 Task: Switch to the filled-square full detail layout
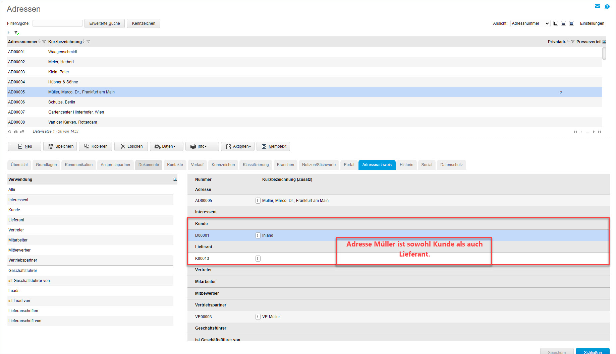click(571, 23)
